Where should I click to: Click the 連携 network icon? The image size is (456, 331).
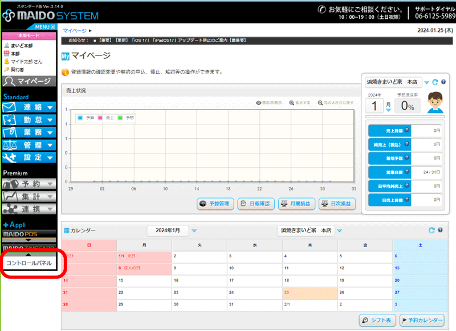click(x=10, y=209)
